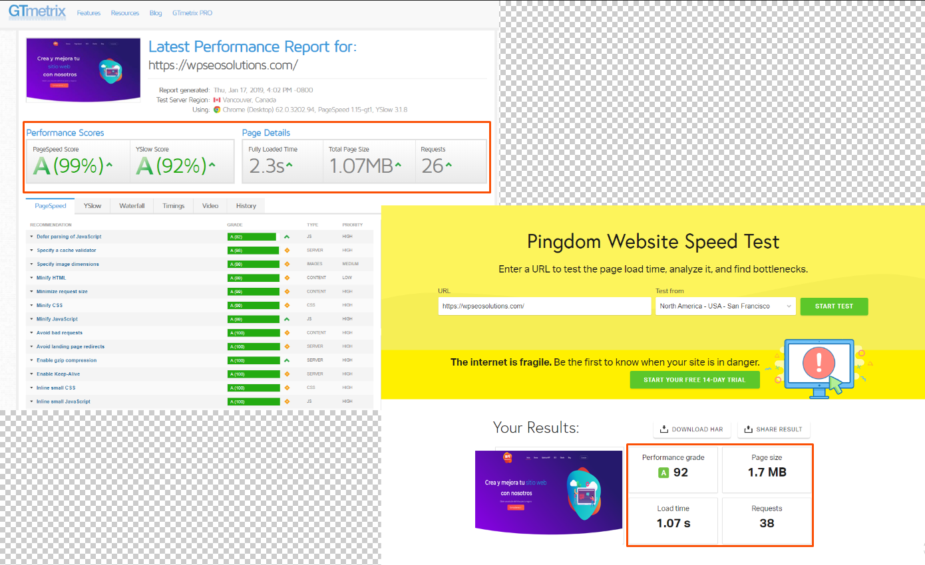
Task: Click the orange diamond icon for Minify CSS
Action: click(x=287, y=305)
